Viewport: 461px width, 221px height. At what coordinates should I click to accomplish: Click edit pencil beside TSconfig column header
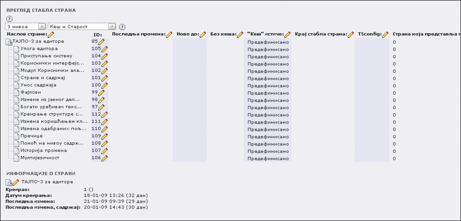(x=385, y=35)
